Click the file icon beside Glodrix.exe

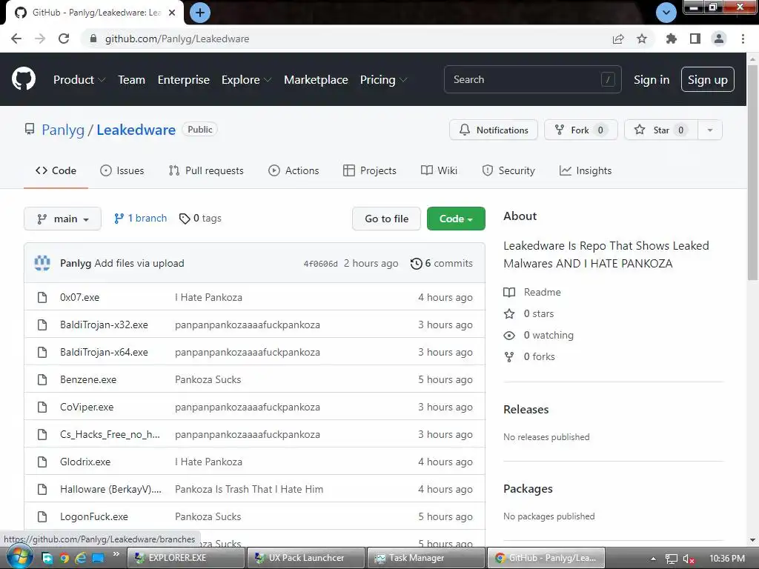[42, 462]
